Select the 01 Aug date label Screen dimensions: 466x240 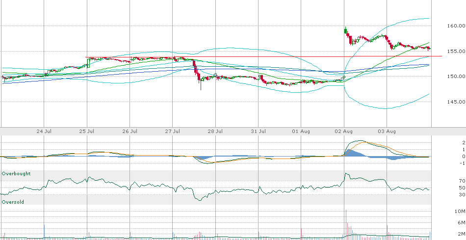[300, 131]
